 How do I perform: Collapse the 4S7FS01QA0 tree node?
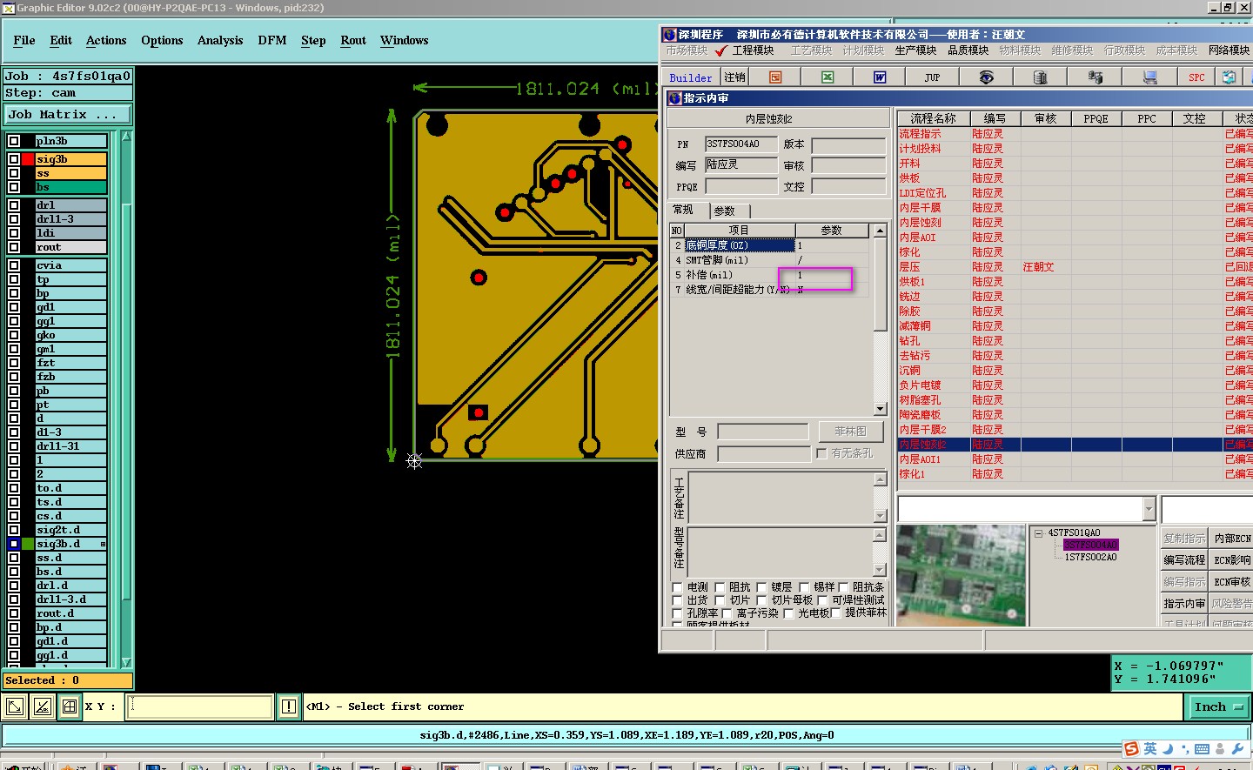pyautogui.click(x=1039, y=533)
